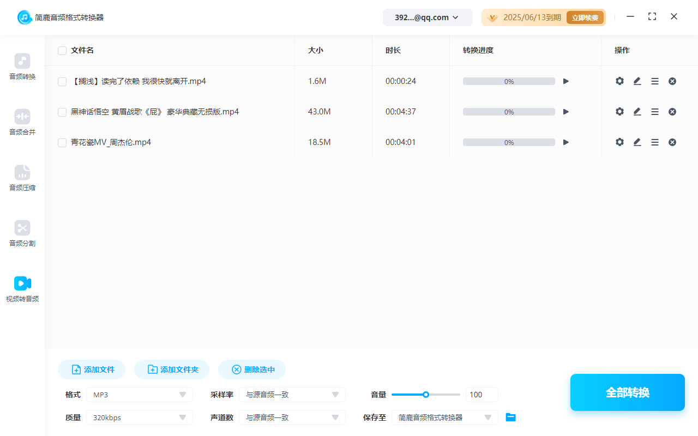Open the 392...@qq.com account menu
Screen dimensions: 698x436
click(x=428, y=17)
